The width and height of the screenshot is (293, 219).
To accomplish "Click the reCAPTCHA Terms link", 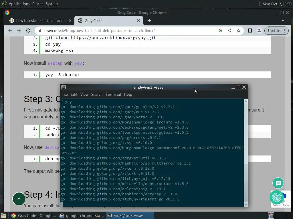I will tap(286, 205).
